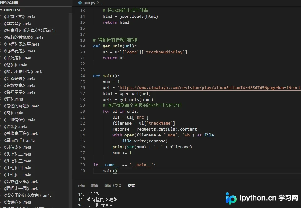Image resolution: width=301 pixels, height=208 pixels.
Task: Select 《书楼鬼压床》.m4a
Action: click(21, 134)
